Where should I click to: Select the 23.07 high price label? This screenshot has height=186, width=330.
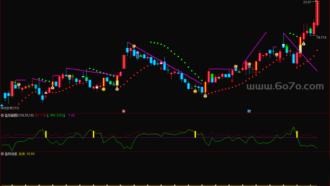[307, 2]
